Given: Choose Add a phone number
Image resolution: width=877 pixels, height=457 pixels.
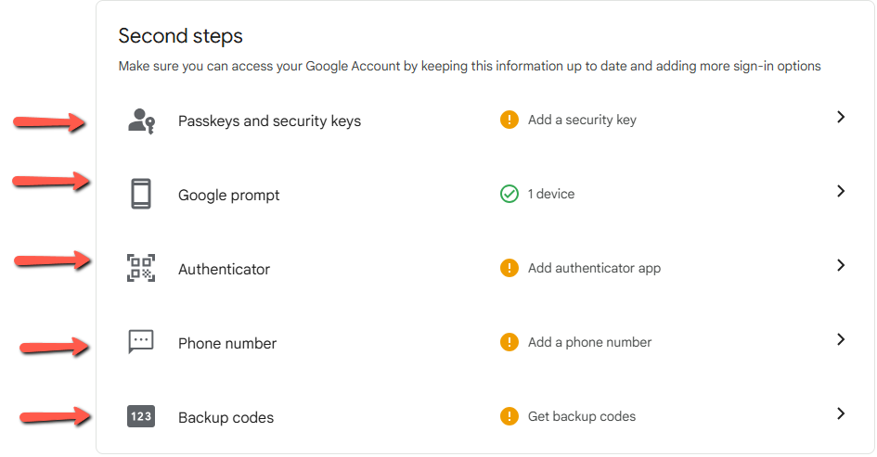Looking at the screenshot, I should pos(589,342).
